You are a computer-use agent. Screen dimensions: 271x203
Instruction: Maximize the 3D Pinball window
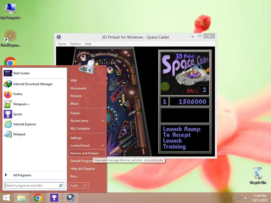point(200,36)
